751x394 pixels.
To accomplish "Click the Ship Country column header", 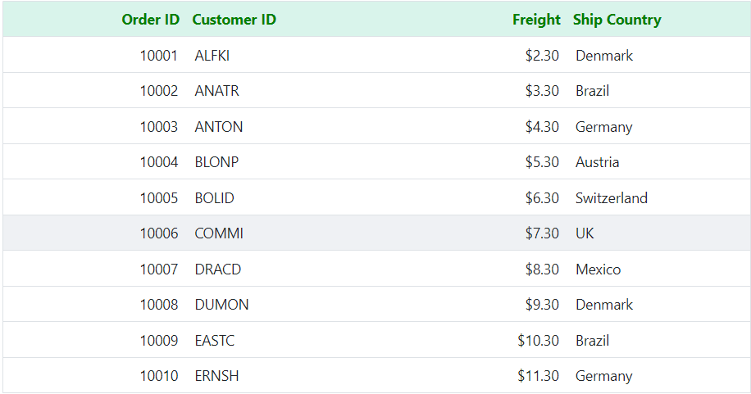I will pyautogui.click(x=617, y=20).
